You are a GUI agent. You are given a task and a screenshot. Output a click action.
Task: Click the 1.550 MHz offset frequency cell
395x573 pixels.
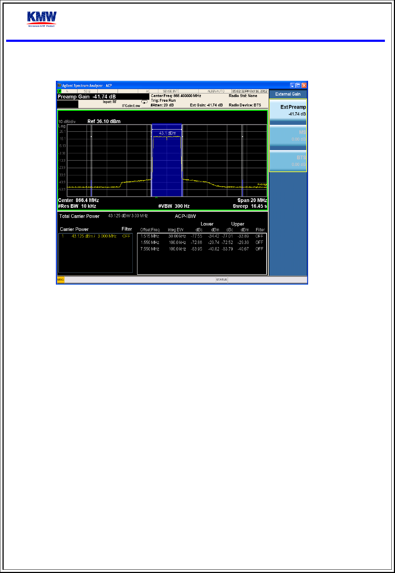coord(150,242)
